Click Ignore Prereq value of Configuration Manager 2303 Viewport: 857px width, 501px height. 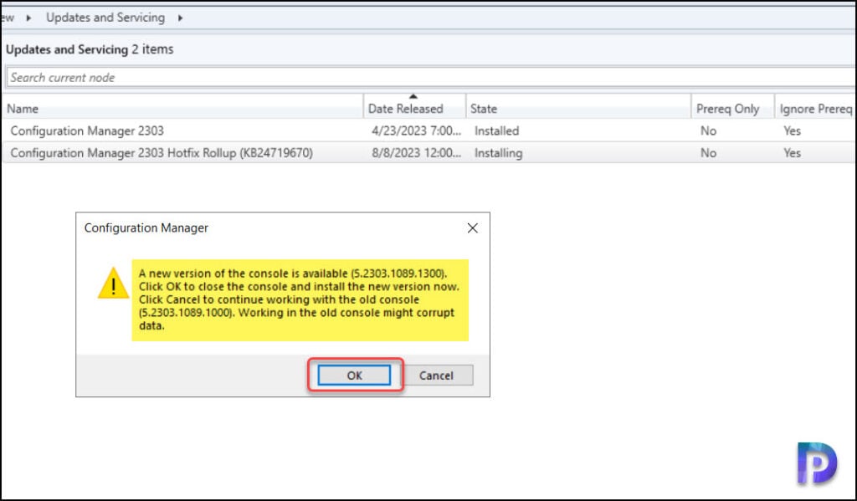point(792,130)
